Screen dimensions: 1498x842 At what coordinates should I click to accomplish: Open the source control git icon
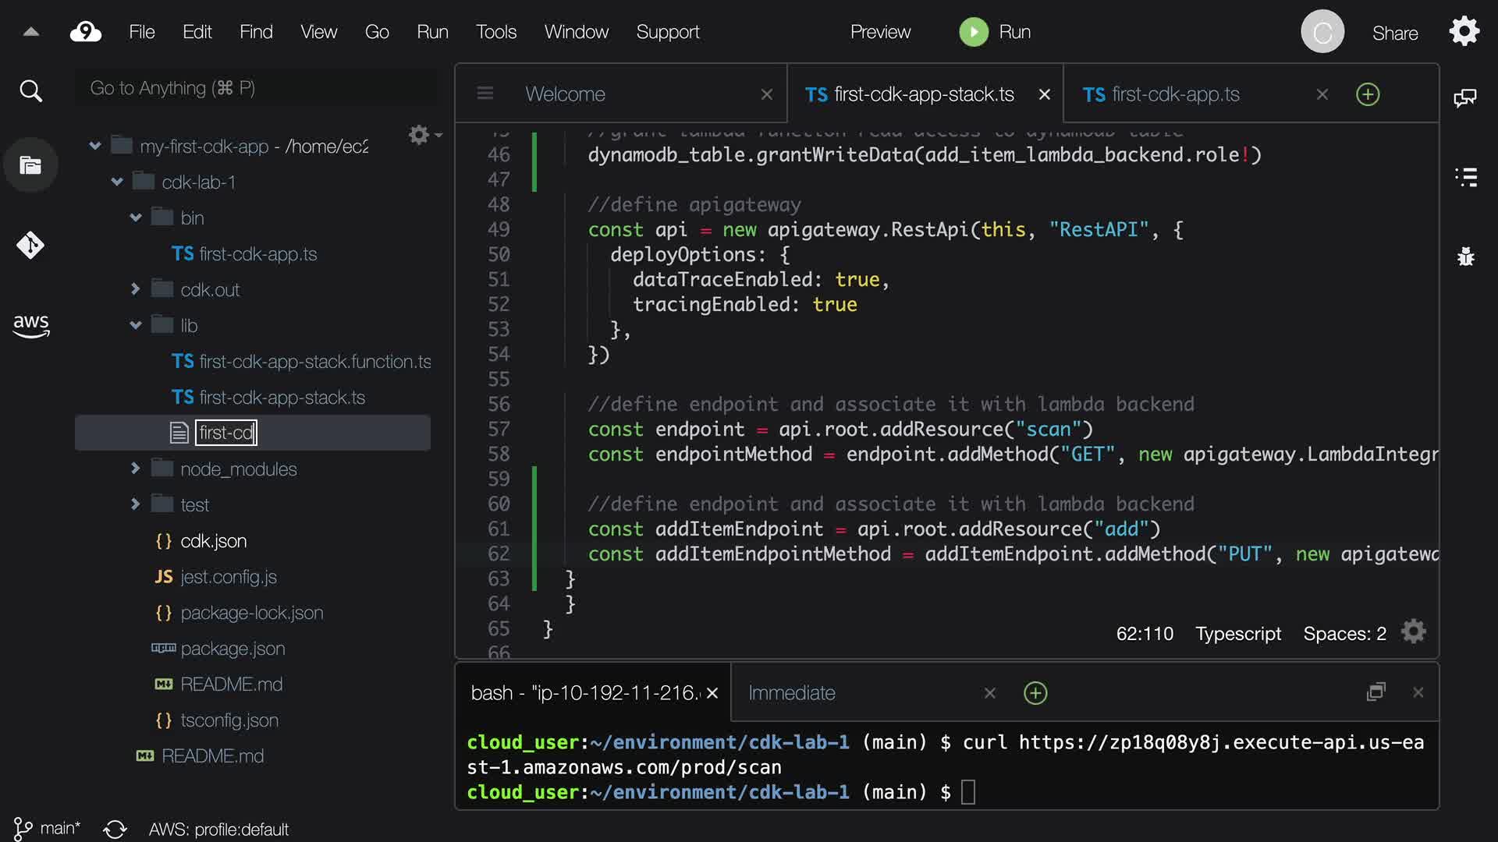pos(30,246)
